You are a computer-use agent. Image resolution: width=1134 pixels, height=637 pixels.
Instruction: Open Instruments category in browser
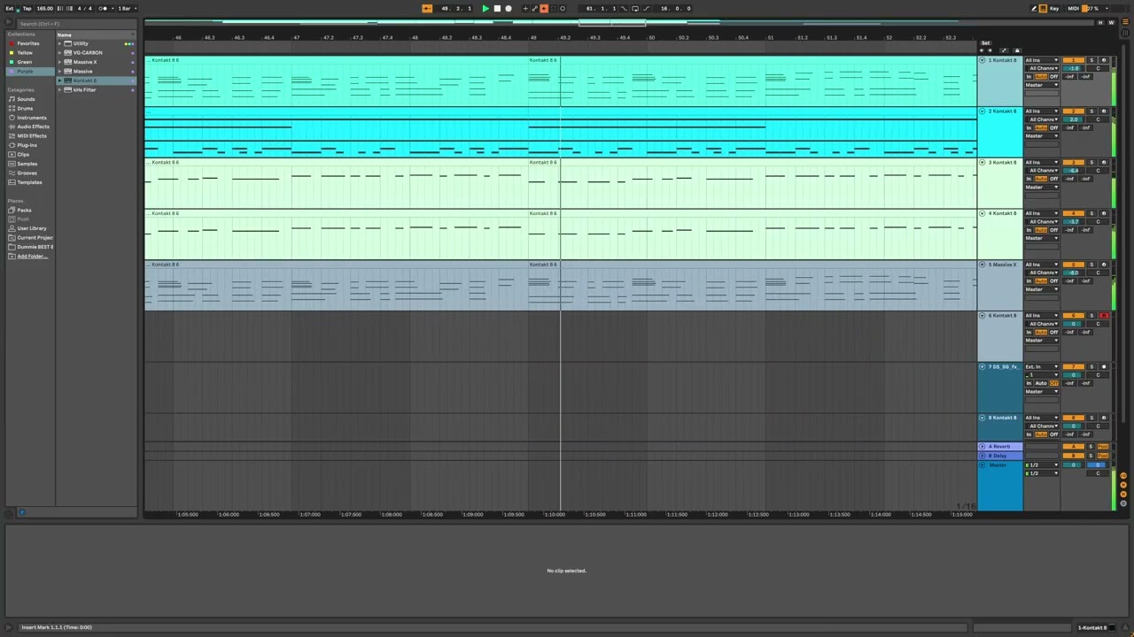coord(32,118)
